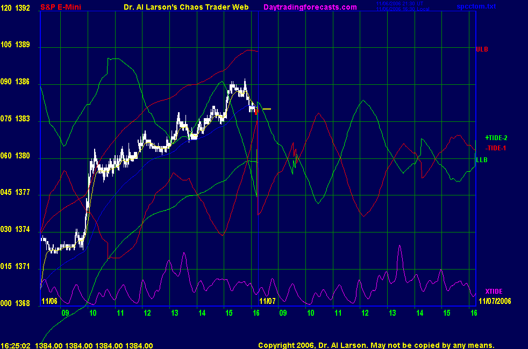
Task: Click the 16:25:02 timestamp at bottom left
Action: [16, 345]
